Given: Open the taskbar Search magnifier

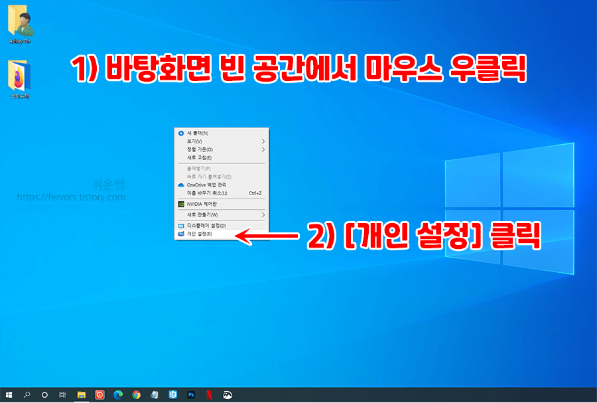Looking at the screenshot, I should point(27,395).
